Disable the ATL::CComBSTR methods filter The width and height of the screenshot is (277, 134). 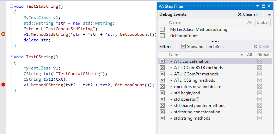pos(162,68)
